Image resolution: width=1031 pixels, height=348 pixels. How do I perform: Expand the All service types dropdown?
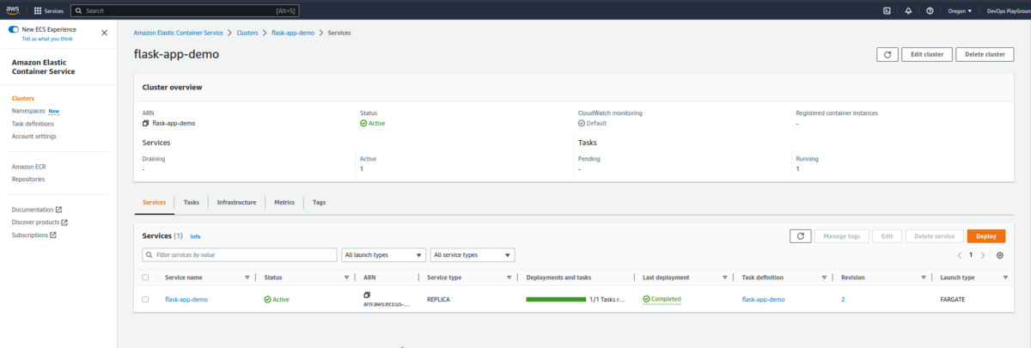point(472,255)
